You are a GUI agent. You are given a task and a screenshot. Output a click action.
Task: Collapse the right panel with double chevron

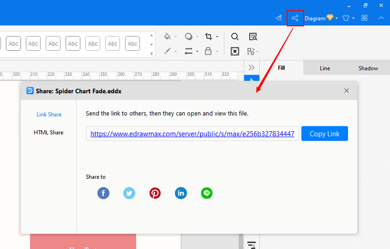tap(252, 67)
